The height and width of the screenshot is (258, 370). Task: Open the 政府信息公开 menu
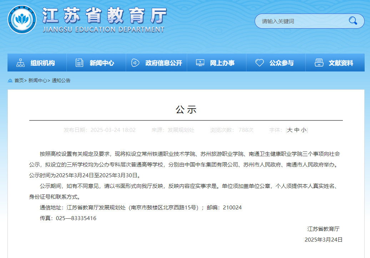156,63
